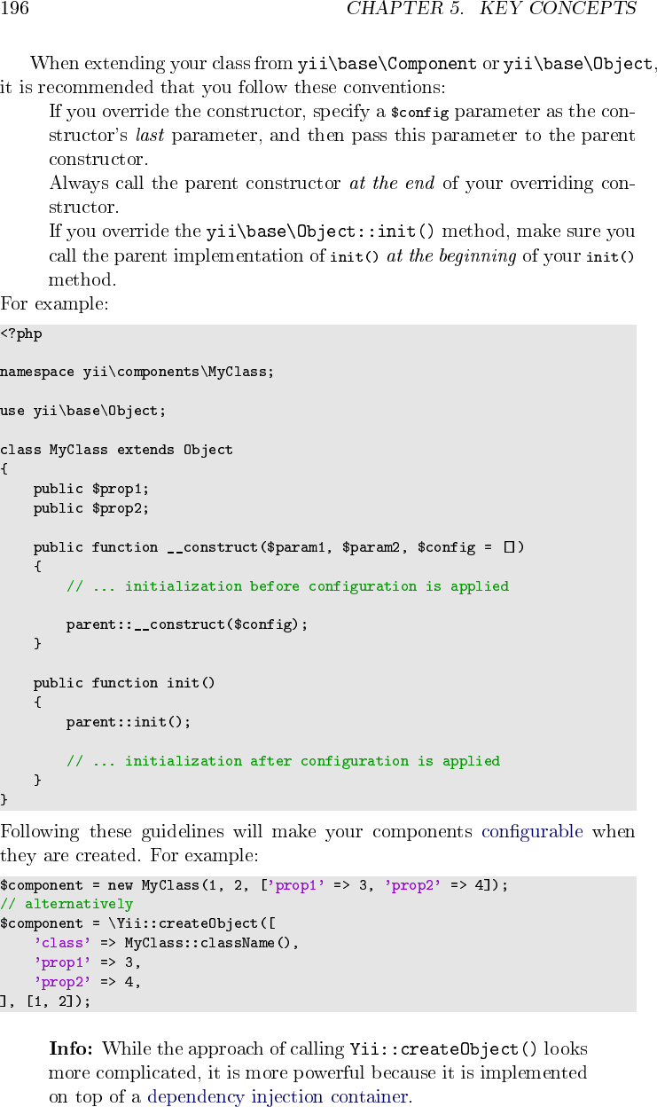
Task: Click the namespace declaration line
Action: [137, 373]
